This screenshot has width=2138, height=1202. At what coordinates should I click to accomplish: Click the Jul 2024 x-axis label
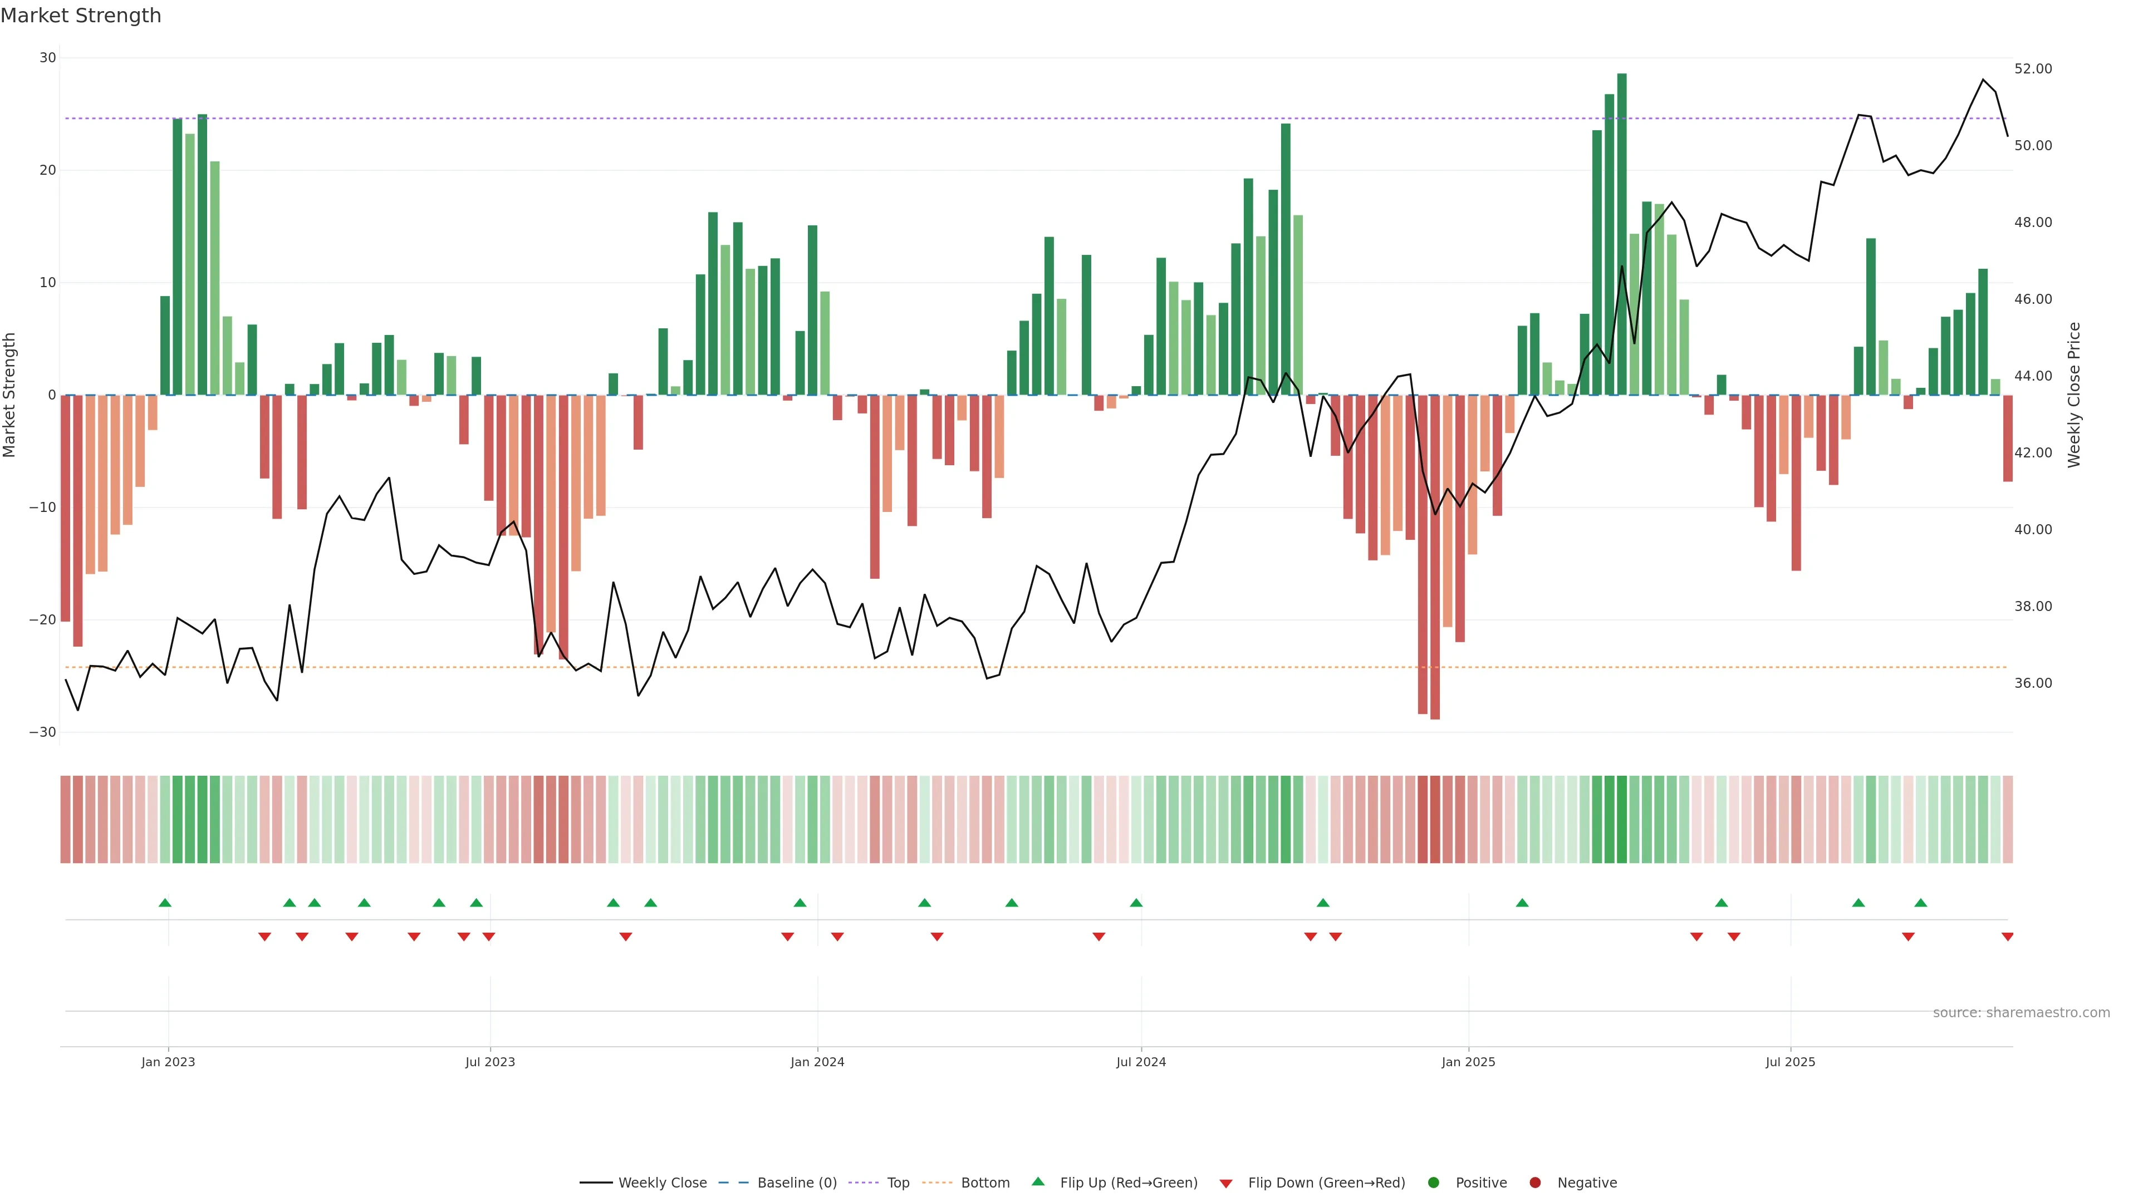point(1140,1062)
